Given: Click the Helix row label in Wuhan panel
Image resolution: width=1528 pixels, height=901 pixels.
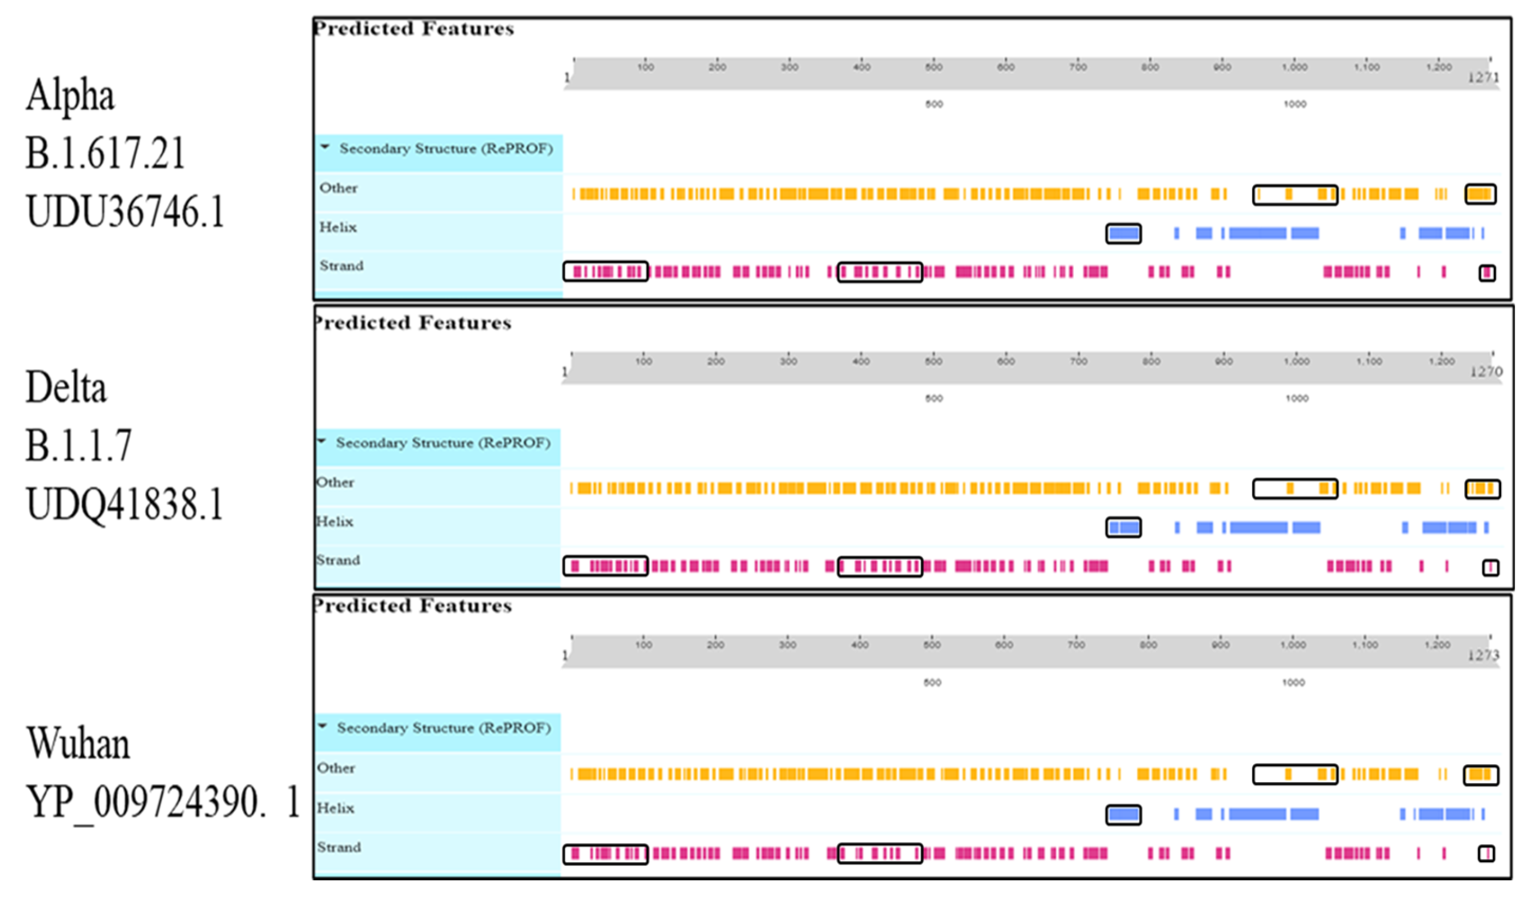Looking at the screenshot, I should coord(336,808).
